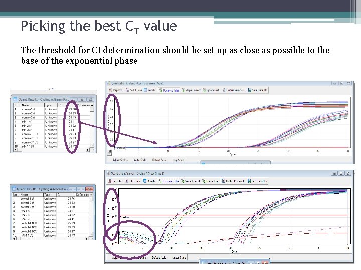Click the scroll-up arrow of the top results table
Image resolution: width=361 pixels, height=270 pixels.
92,105
